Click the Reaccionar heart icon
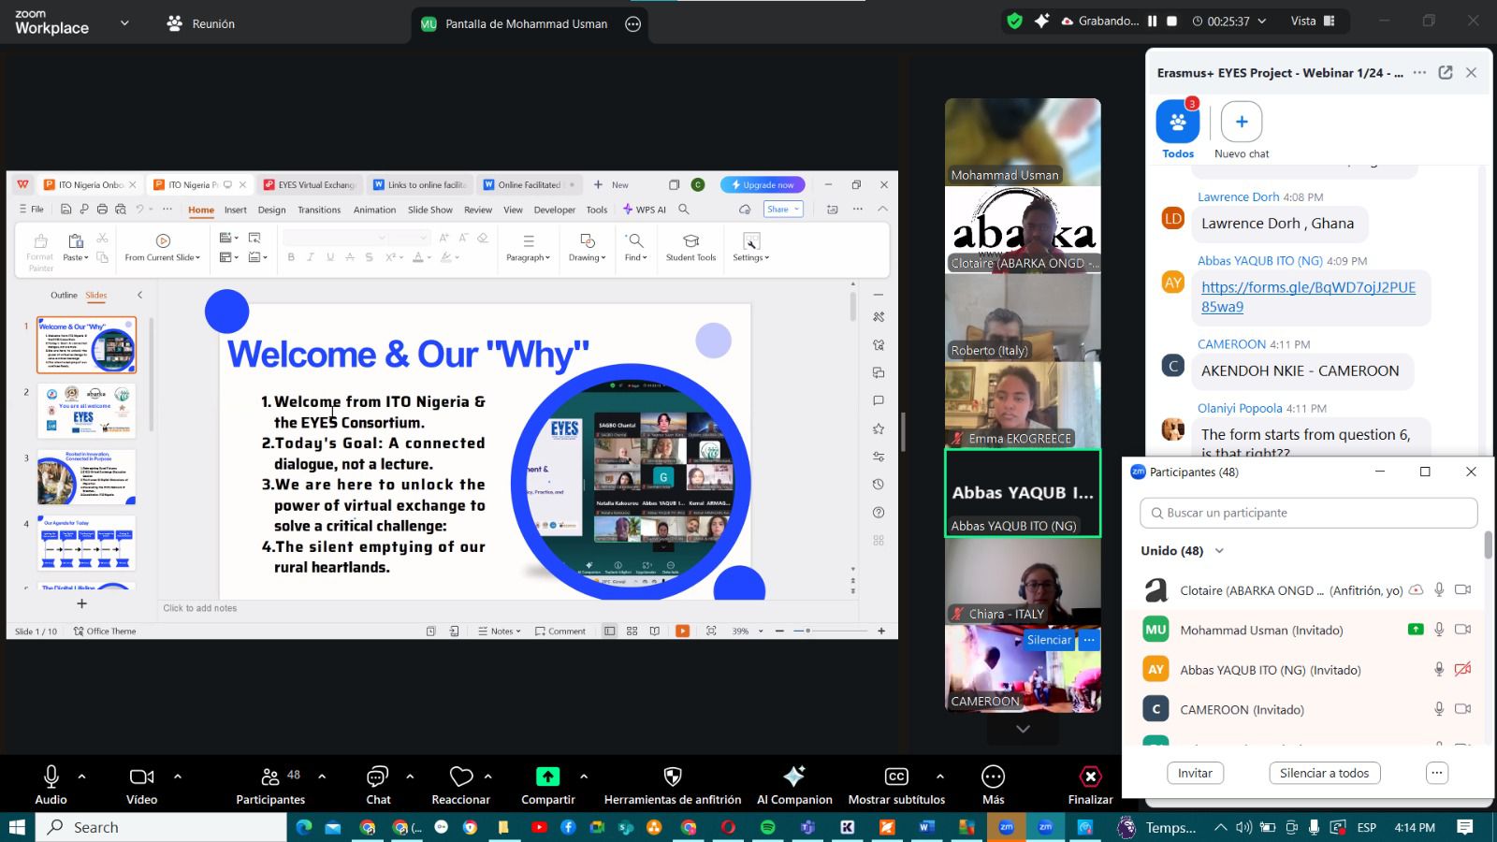 (x=460, y=777)
